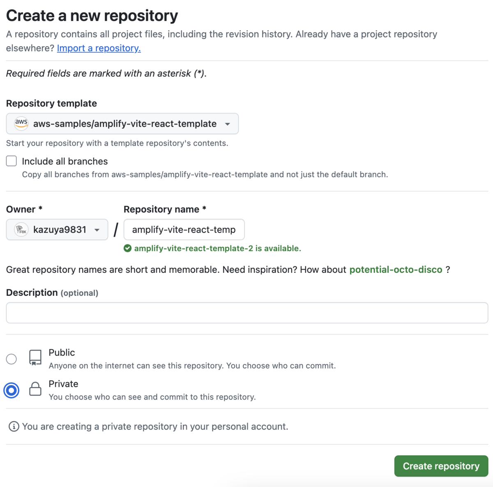The width and height of the screenshot is (493, 487).
Task: Open the Owner kazuya9831 dropdown
Action: (x=57, y=229)
